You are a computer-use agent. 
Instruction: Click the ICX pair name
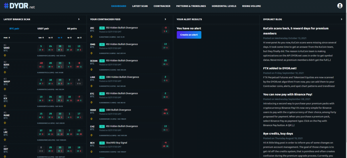(5, 98)
